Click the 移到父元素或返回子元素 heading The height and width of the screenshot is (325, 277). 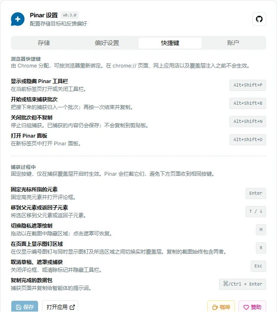(39, 208)
